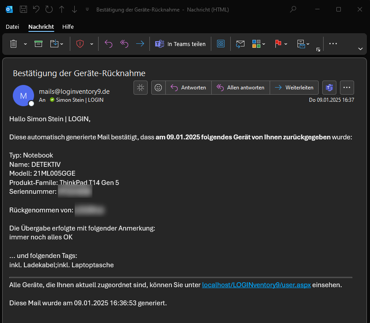
Task: Click the greeting Hallo Simon Stein | LOGIN,
Action: click(x=50, y=119)
